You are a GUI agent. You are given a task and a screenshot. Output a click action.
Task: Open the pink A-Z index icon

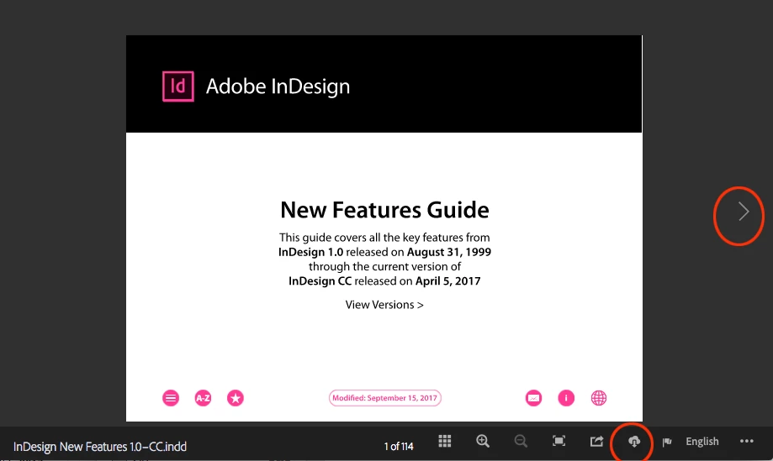click(x=203, y=398)
